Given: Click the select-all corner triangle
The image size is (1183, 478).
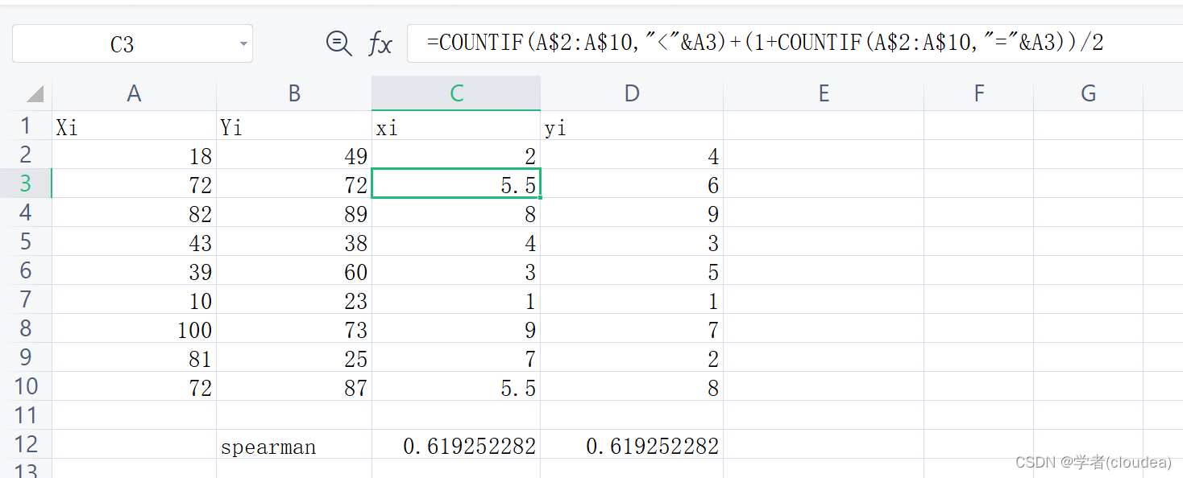Looking at the screenshot, I should [x=35, y=94].
